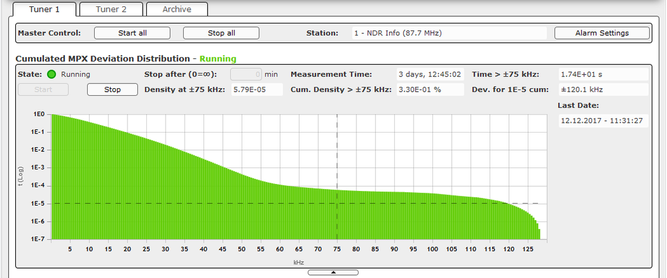Click the t (Log) axis title
This screenshot has width=667, height=278.
tap(20, 176)
